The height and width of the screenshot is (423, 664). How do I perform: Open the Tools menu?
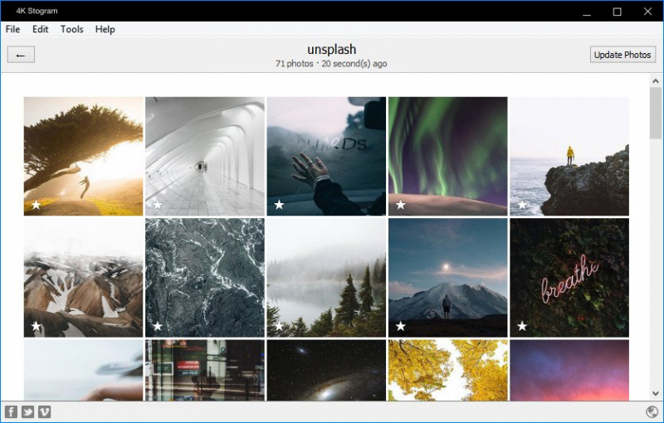[x=71, y=29]
